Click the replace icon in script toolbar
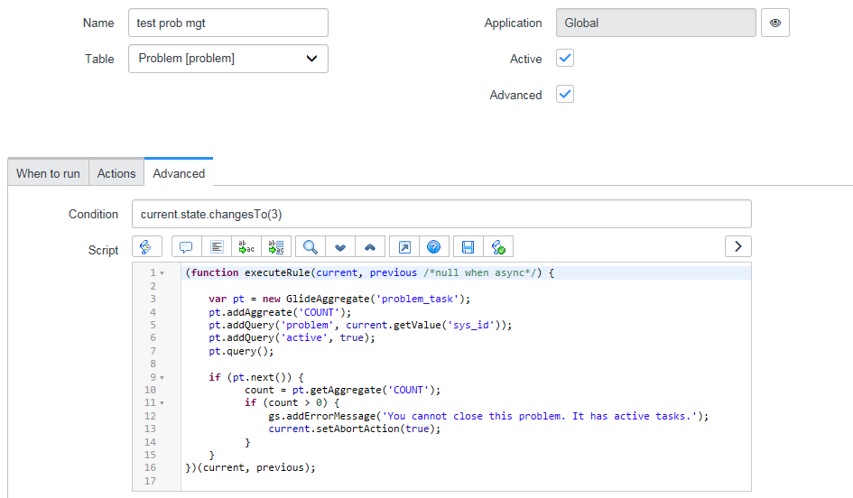 (246, 247)
